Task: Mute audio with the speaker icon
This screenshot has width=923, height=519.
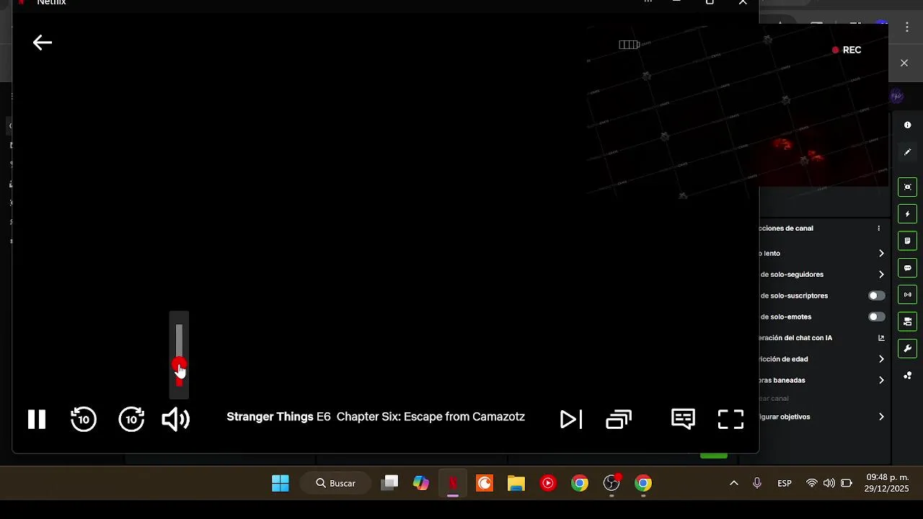Action: (x=176, y=419)
